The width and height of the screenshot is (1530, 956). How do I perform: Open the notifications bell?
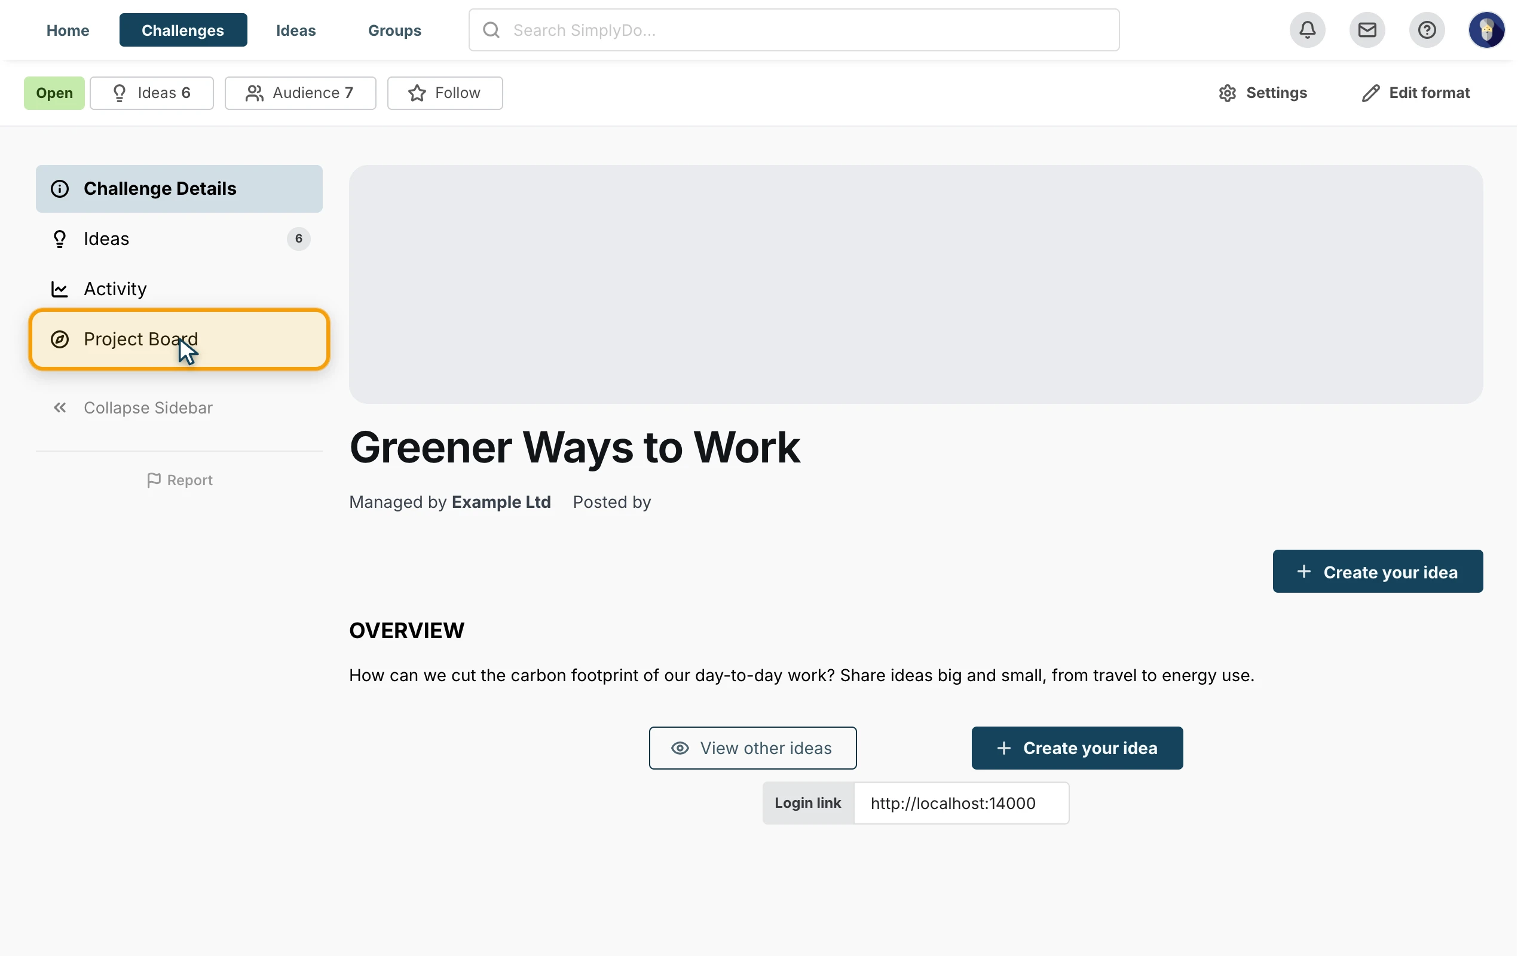point(1308,30)
